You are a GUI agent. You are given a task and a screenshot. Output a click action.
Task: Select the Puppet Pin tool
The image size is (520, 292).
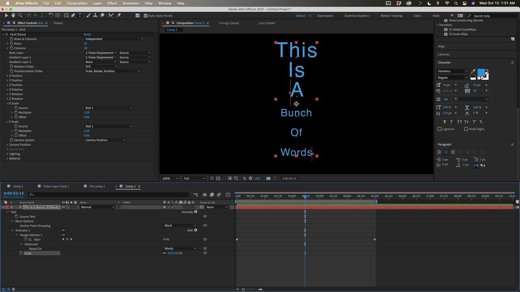(x=119, y=15)
